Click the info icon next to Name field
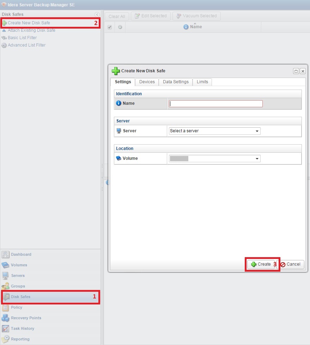 coord(118,103)
